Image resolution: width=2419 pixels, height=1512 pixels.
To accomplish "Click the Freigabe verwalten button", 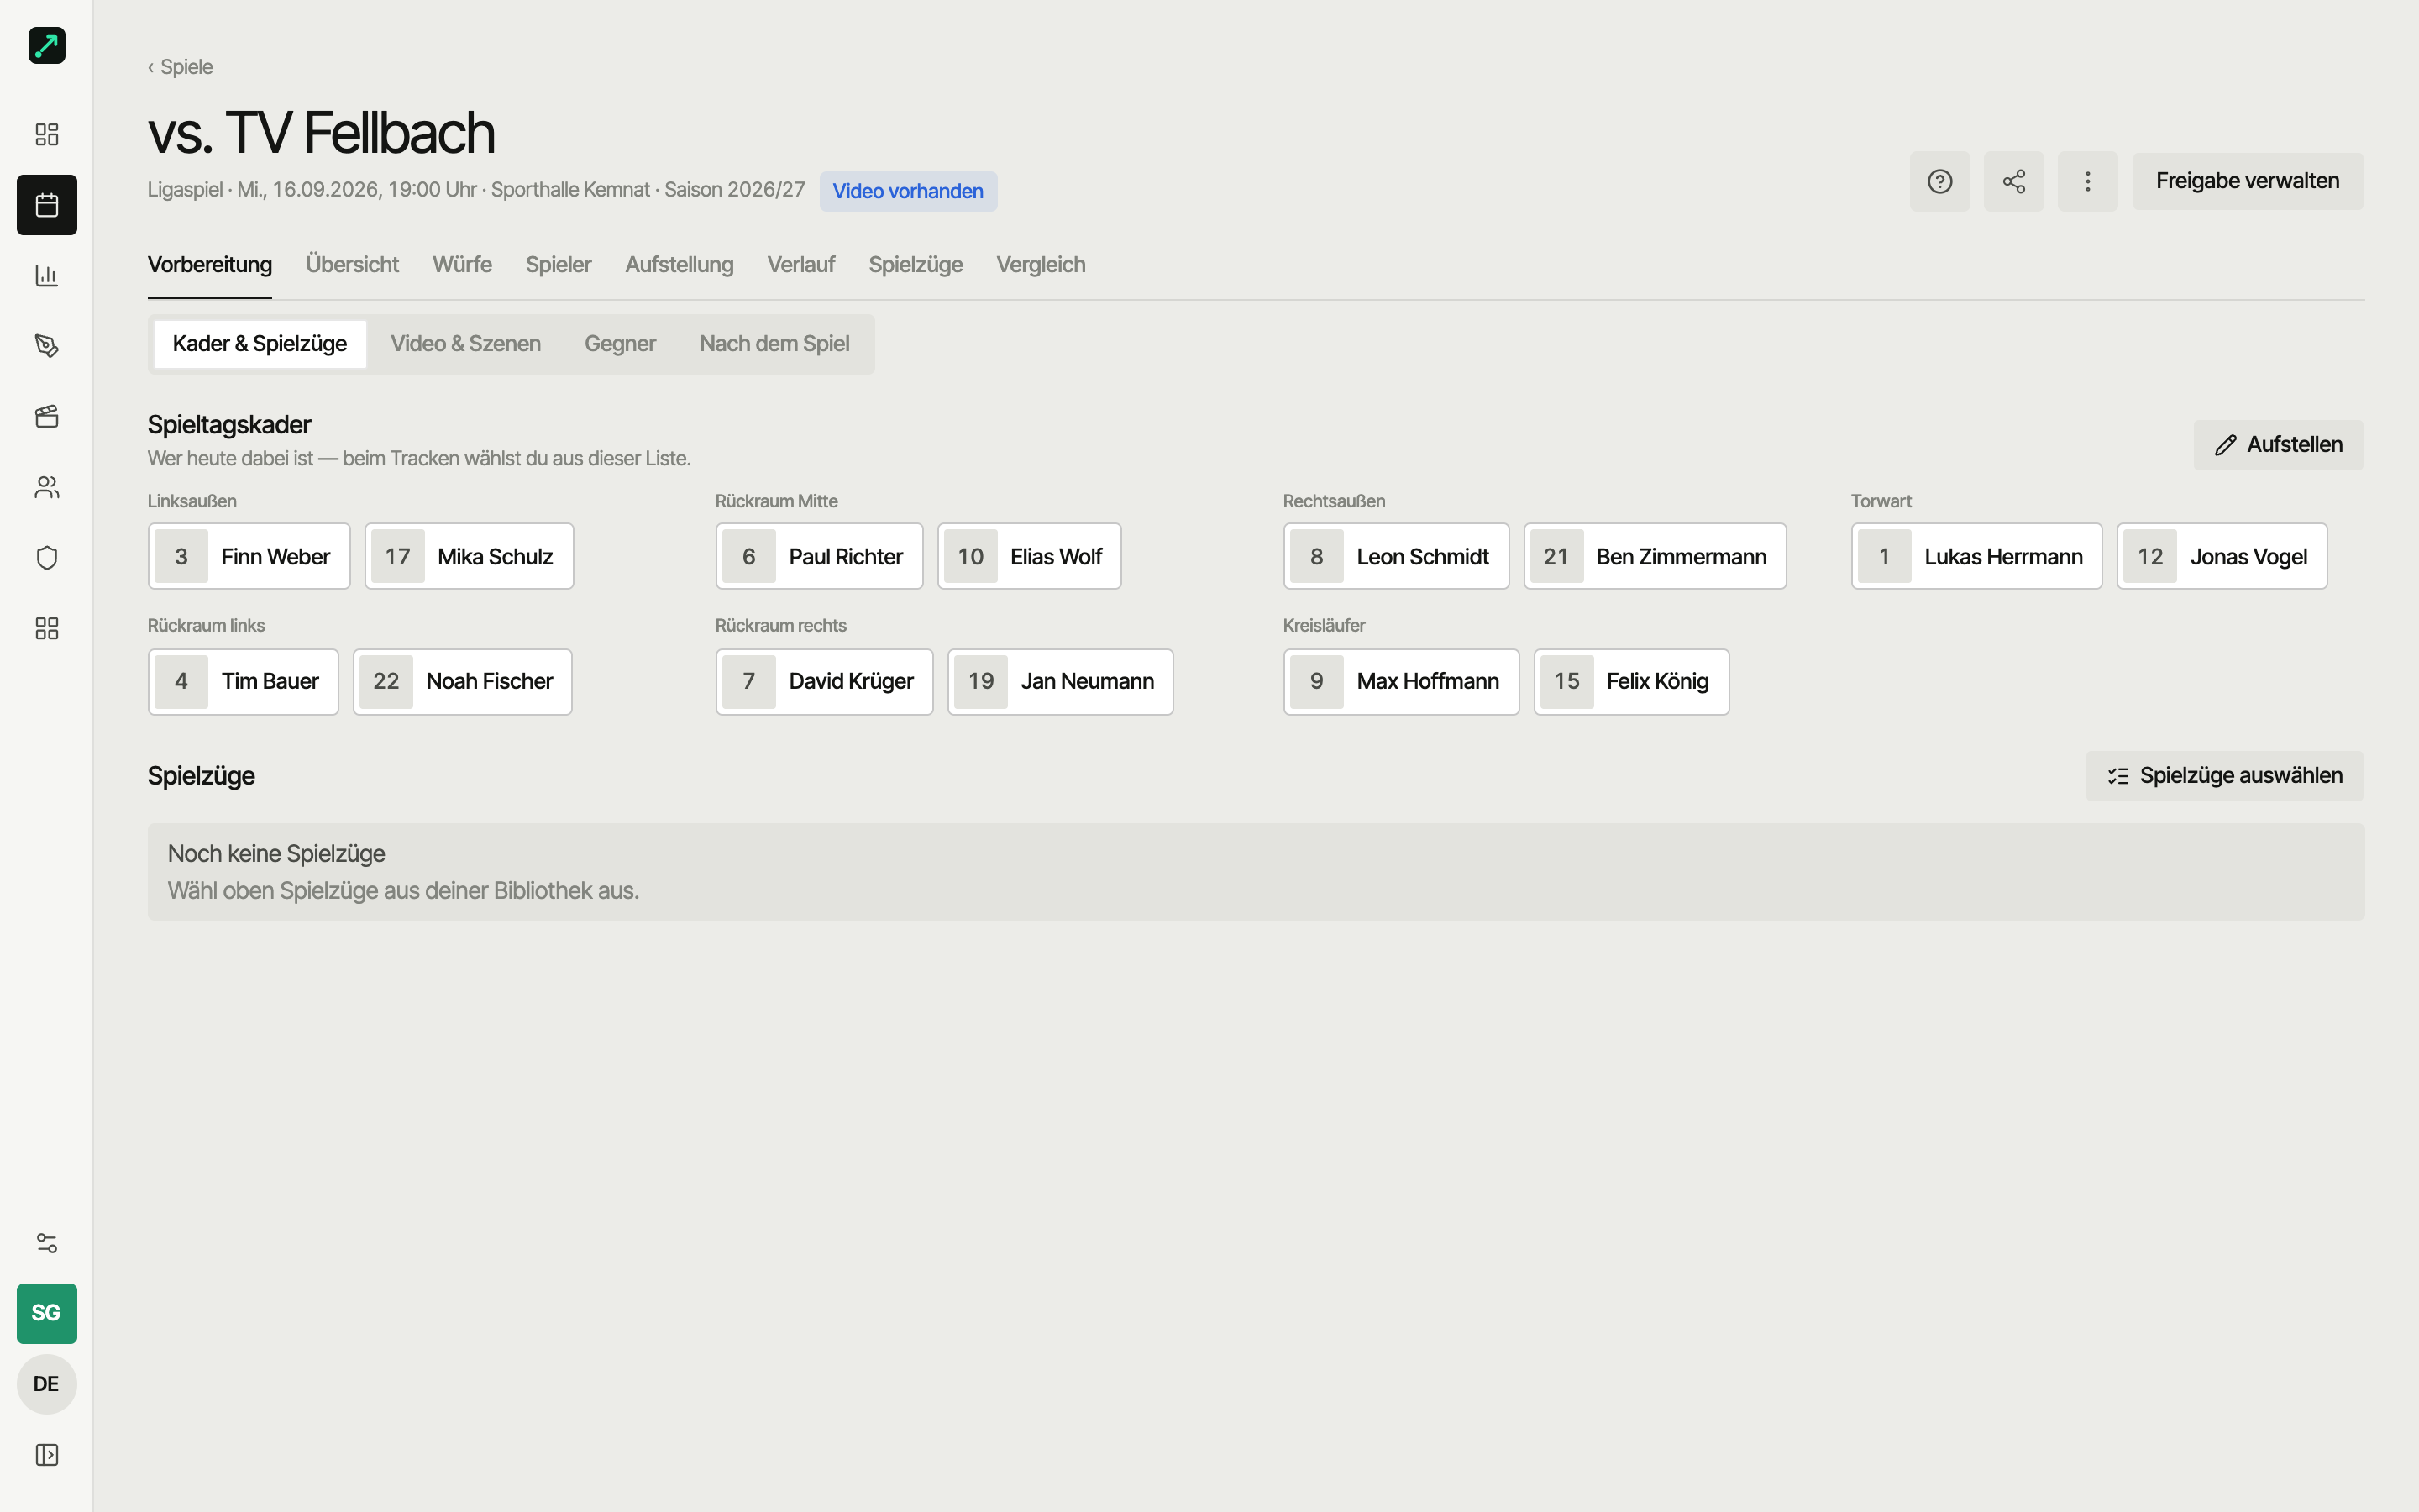I will pyautogui.click(x=2247, y=181).
